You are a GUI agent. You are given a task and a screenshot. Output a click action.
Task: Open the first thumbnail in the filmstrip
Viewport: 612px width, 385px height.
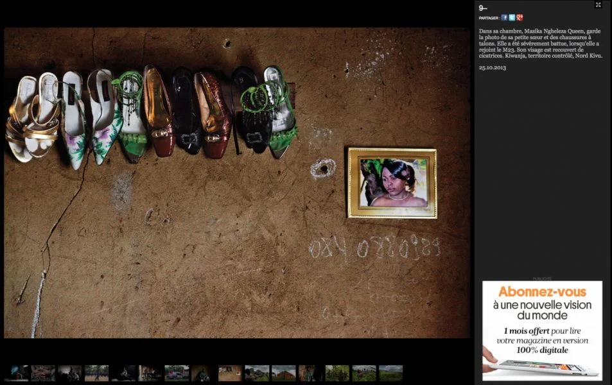[x=17, y=373]
